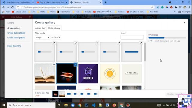Screen dimensions: 192x108
Task: Click the dark laptop selection thumbnail
Action: (55, 94)
